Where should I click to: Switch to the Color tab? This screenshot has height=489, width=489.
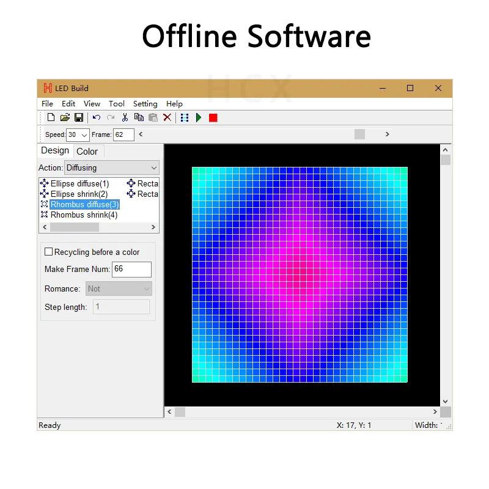pos(87,152)
